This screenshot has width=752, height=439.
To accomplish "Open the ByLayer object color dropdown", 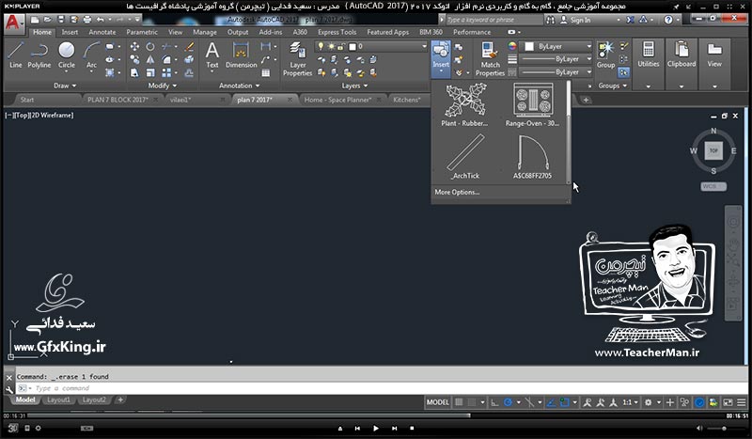I will [557, 47].
